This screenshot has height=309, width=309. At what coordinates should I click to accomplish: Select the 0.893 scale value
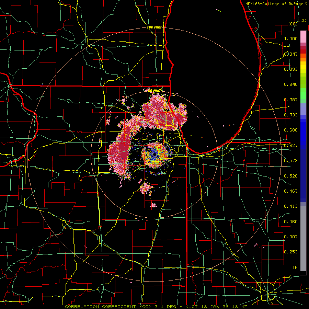click(x=291, y=69)
